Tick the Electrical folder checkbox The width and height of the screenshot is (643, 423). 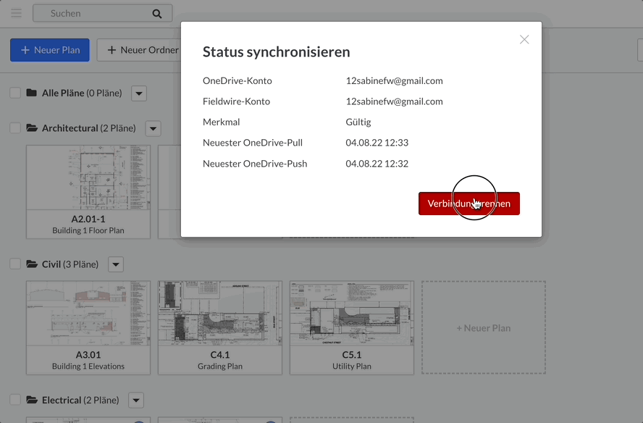pyautogui.click(x=15, y=400)
